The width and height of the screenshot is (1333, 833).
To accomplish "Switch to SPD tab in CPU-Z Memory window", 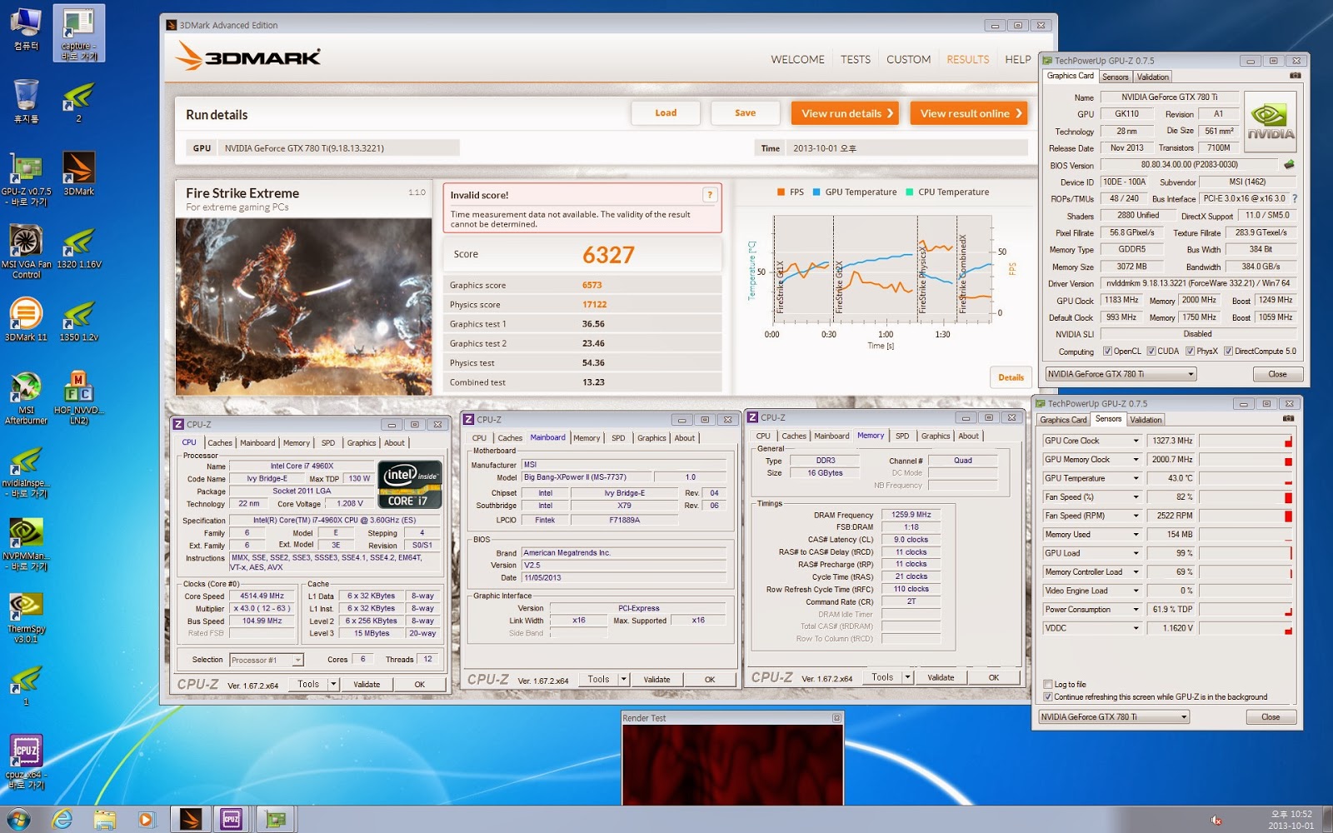I will pyautogui.click(x=902, y=436).
